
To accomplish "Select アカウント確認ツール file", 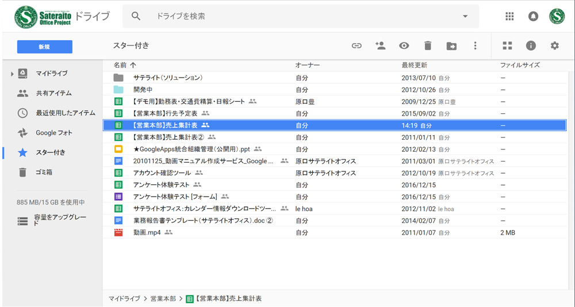I will pyautogui.click(x=162, y=173).
